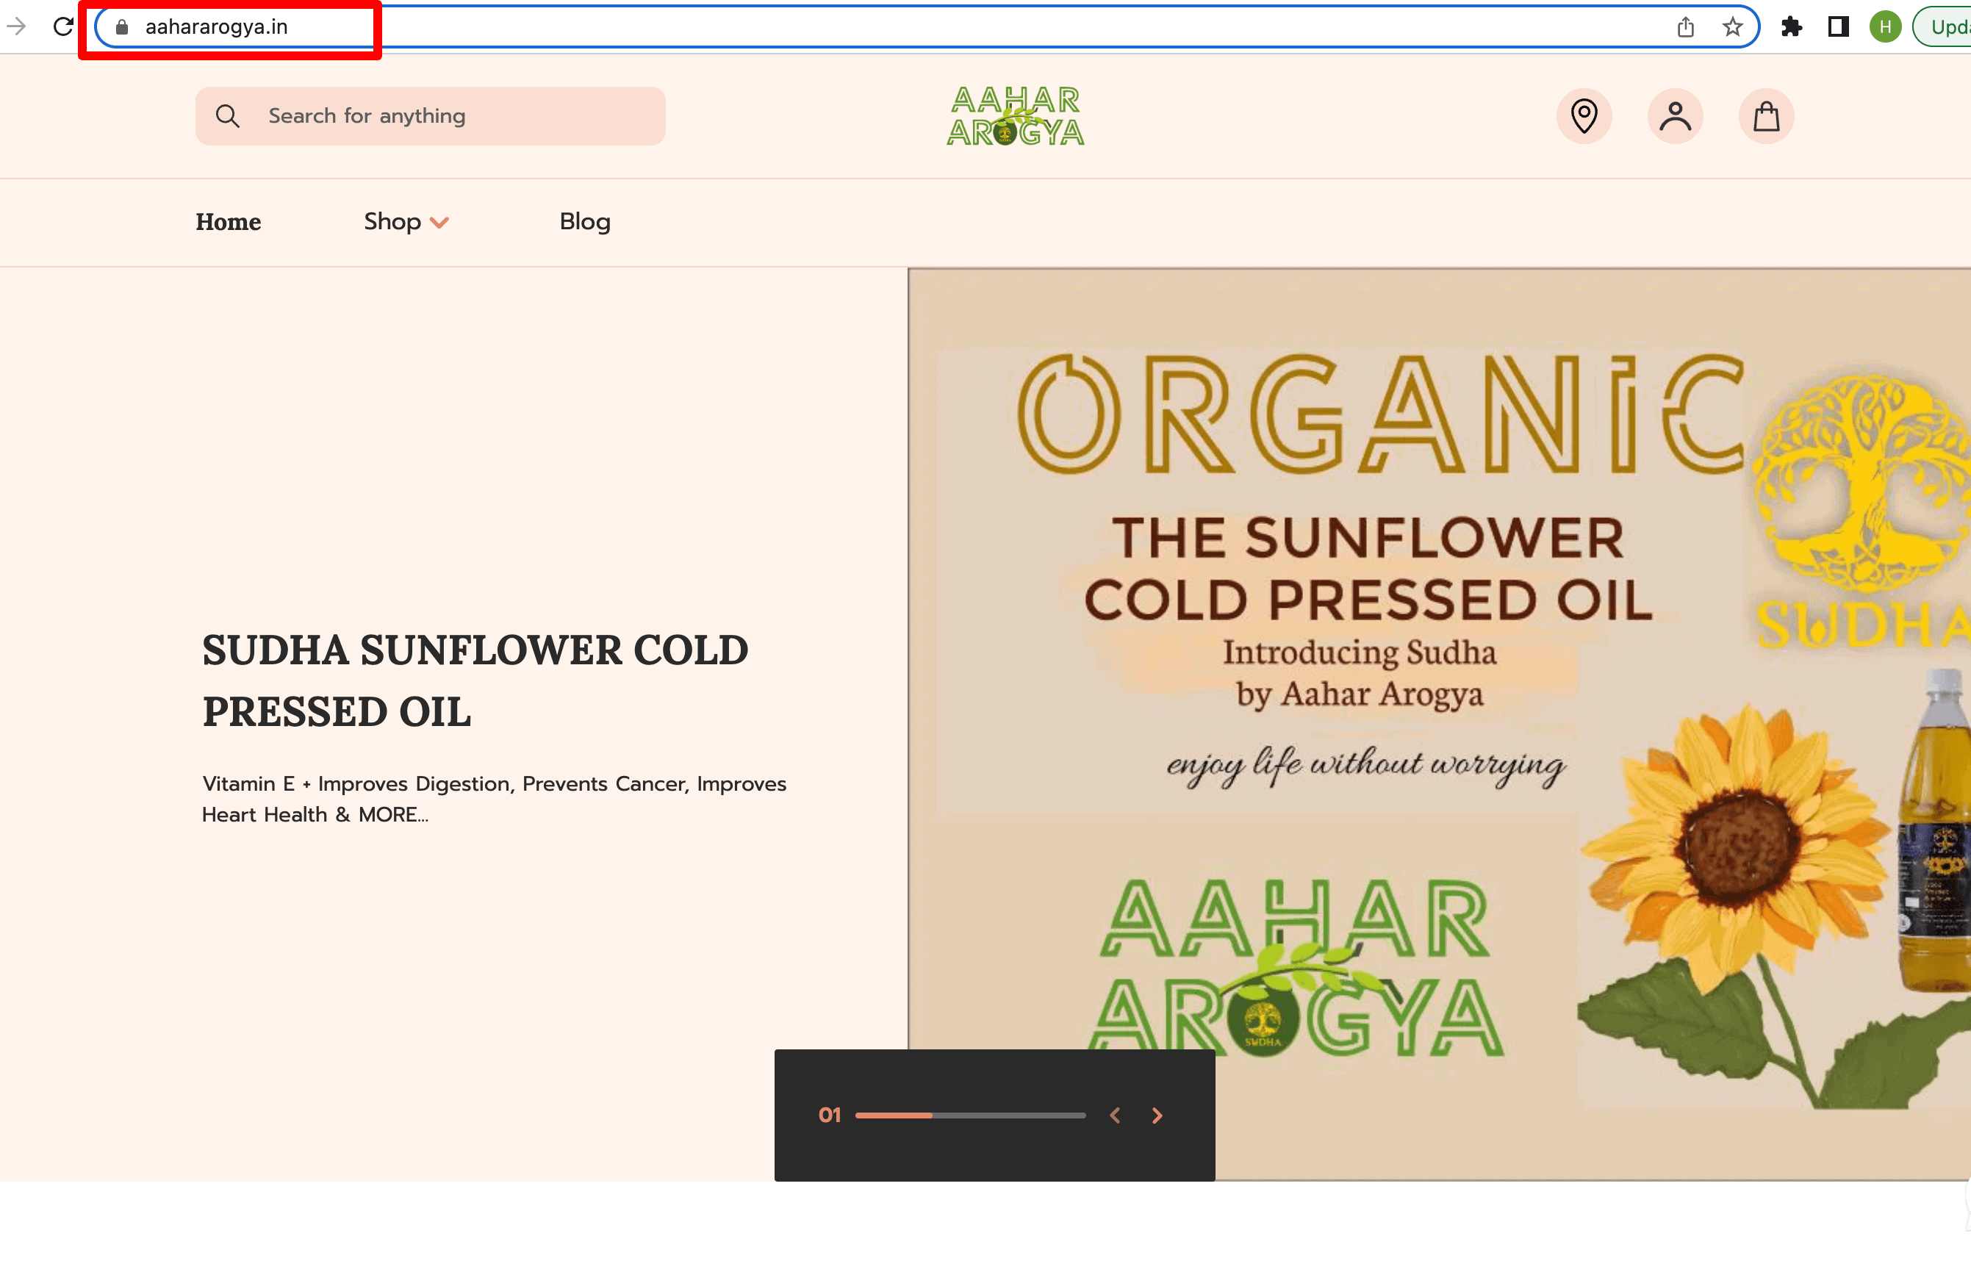This screenshot has height=1261, width=1971.
Task: Open the Home menu item
Action: pos(229,222)
